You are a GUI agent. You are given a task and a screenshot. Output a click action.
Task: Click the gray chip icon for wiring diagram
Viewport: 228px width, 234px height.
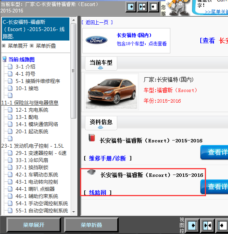point(91,172)
